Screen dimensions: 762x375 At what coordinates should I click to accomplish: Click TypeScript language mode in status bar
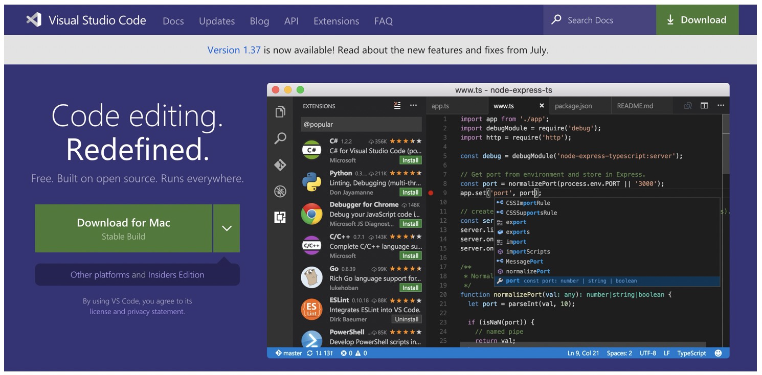coord(691,353)
